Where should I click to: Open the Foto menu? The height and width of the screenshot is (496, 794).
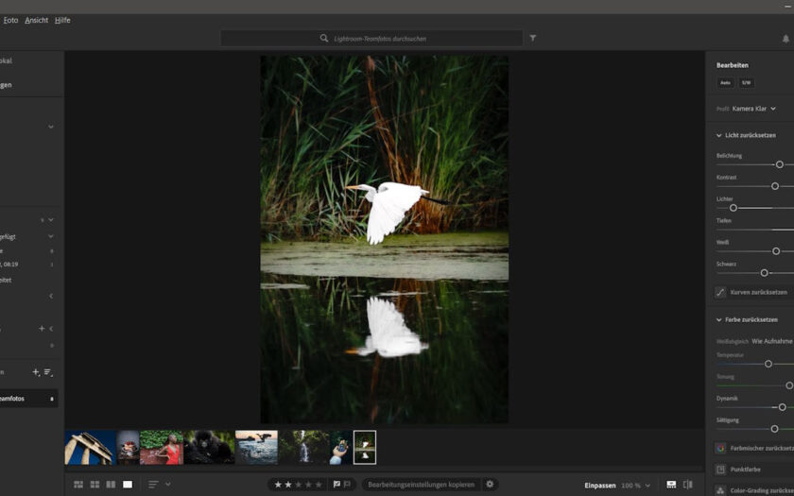pos(10,20)
